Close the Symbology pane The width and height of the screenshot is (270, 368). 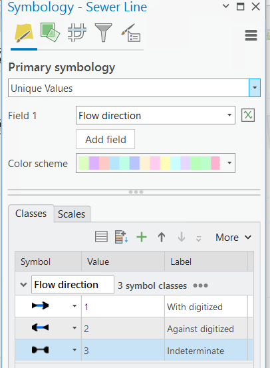point(255,7)
